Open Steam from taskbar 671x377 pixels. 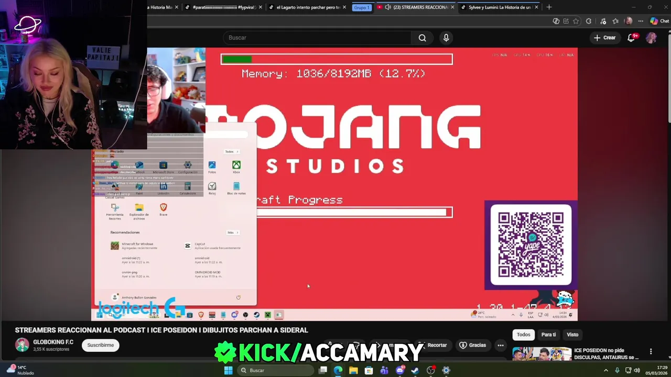point(415,370)
